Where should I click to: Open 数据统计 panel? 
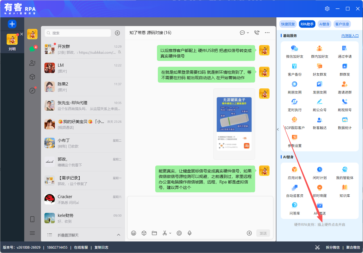tap(345, 123)
